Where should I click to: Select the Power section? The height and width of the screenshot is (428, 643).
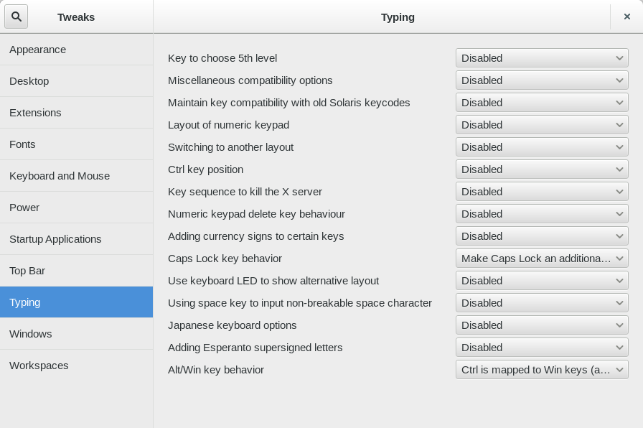[76, 208]
